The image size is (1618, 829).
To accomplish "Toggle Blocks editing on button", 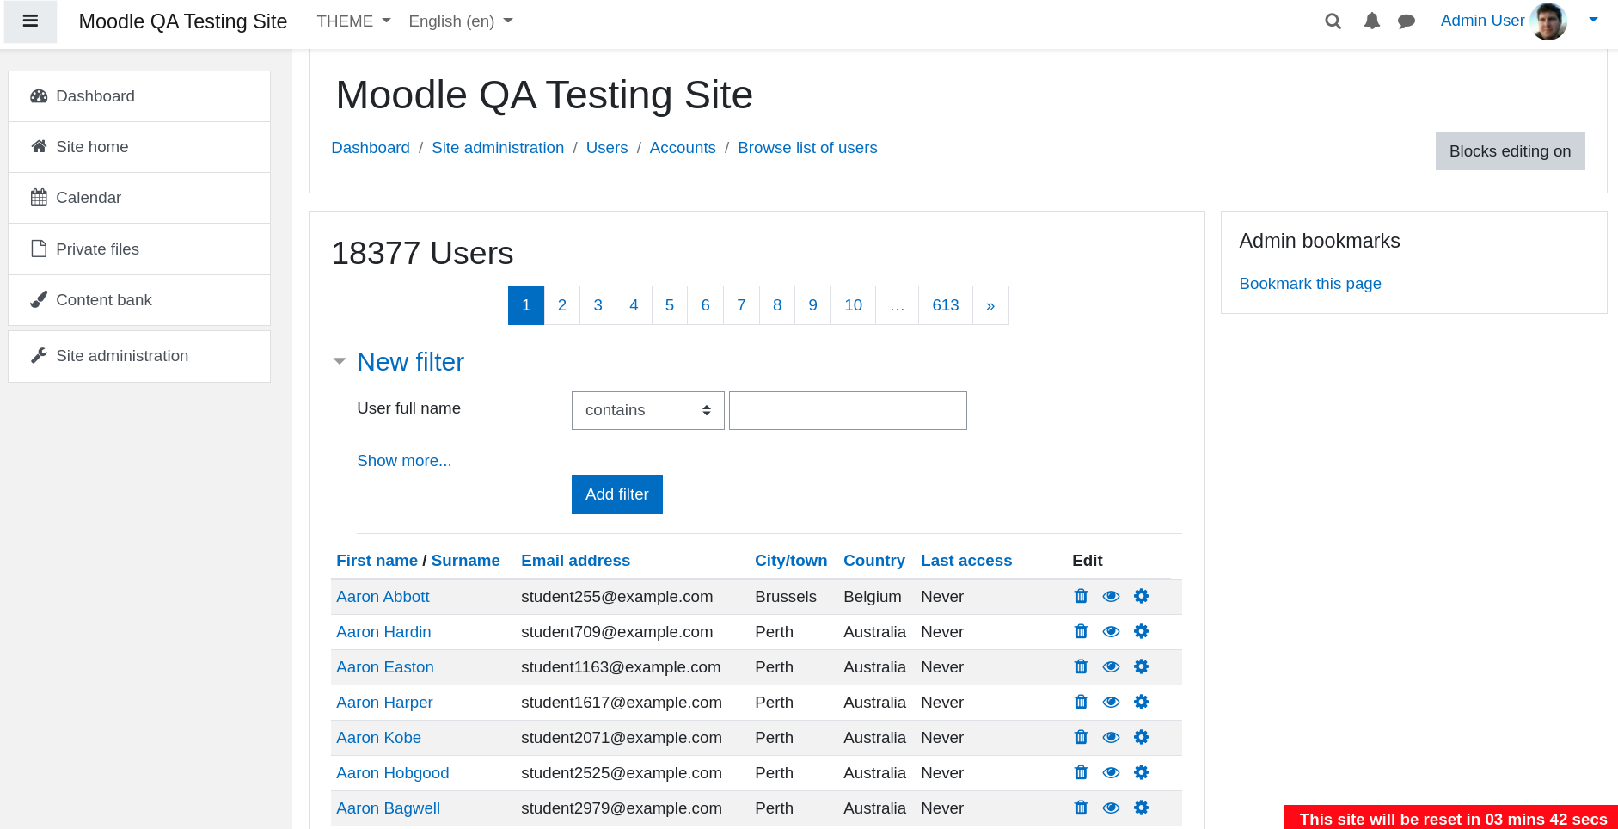I will point(1510,150).
